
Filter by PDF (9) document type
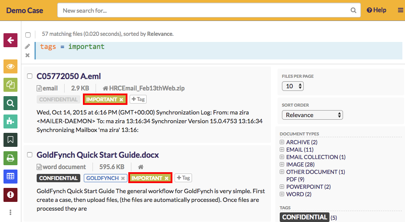[x=295, y=179]
